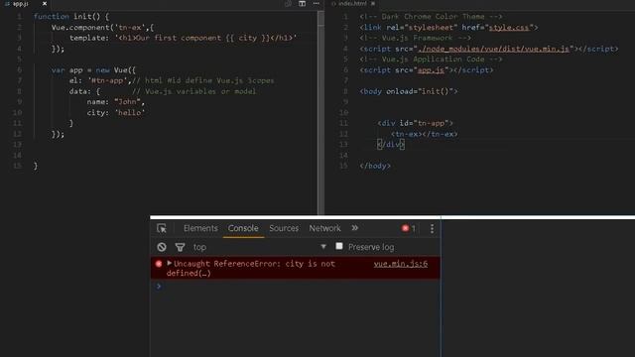Open more actions menu for app.js editor
635x357 pixels.
point(316,4)
